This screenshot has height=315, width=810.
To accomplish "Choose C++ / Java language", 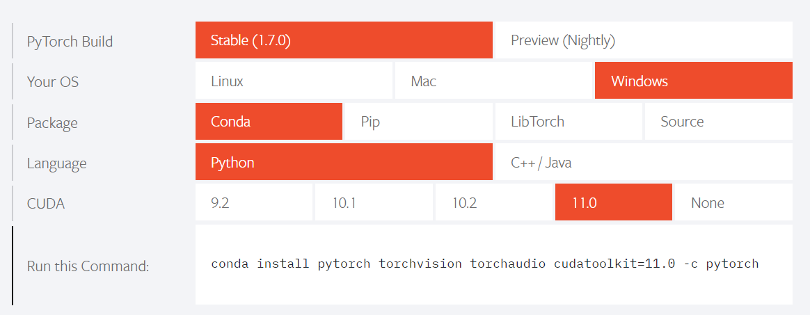I will pyautogui.click(x=644, y=161).
